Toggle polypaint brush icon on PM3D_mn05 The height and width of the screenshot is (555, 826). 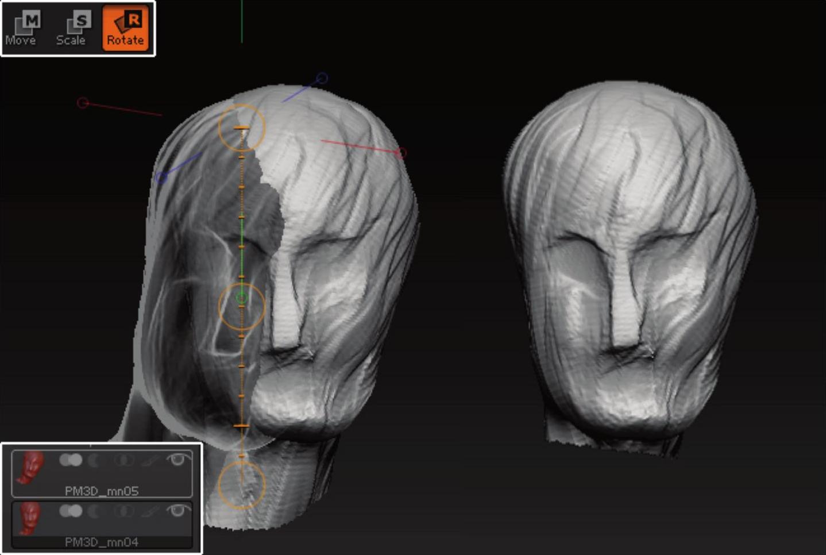click(x=150, y=460)
